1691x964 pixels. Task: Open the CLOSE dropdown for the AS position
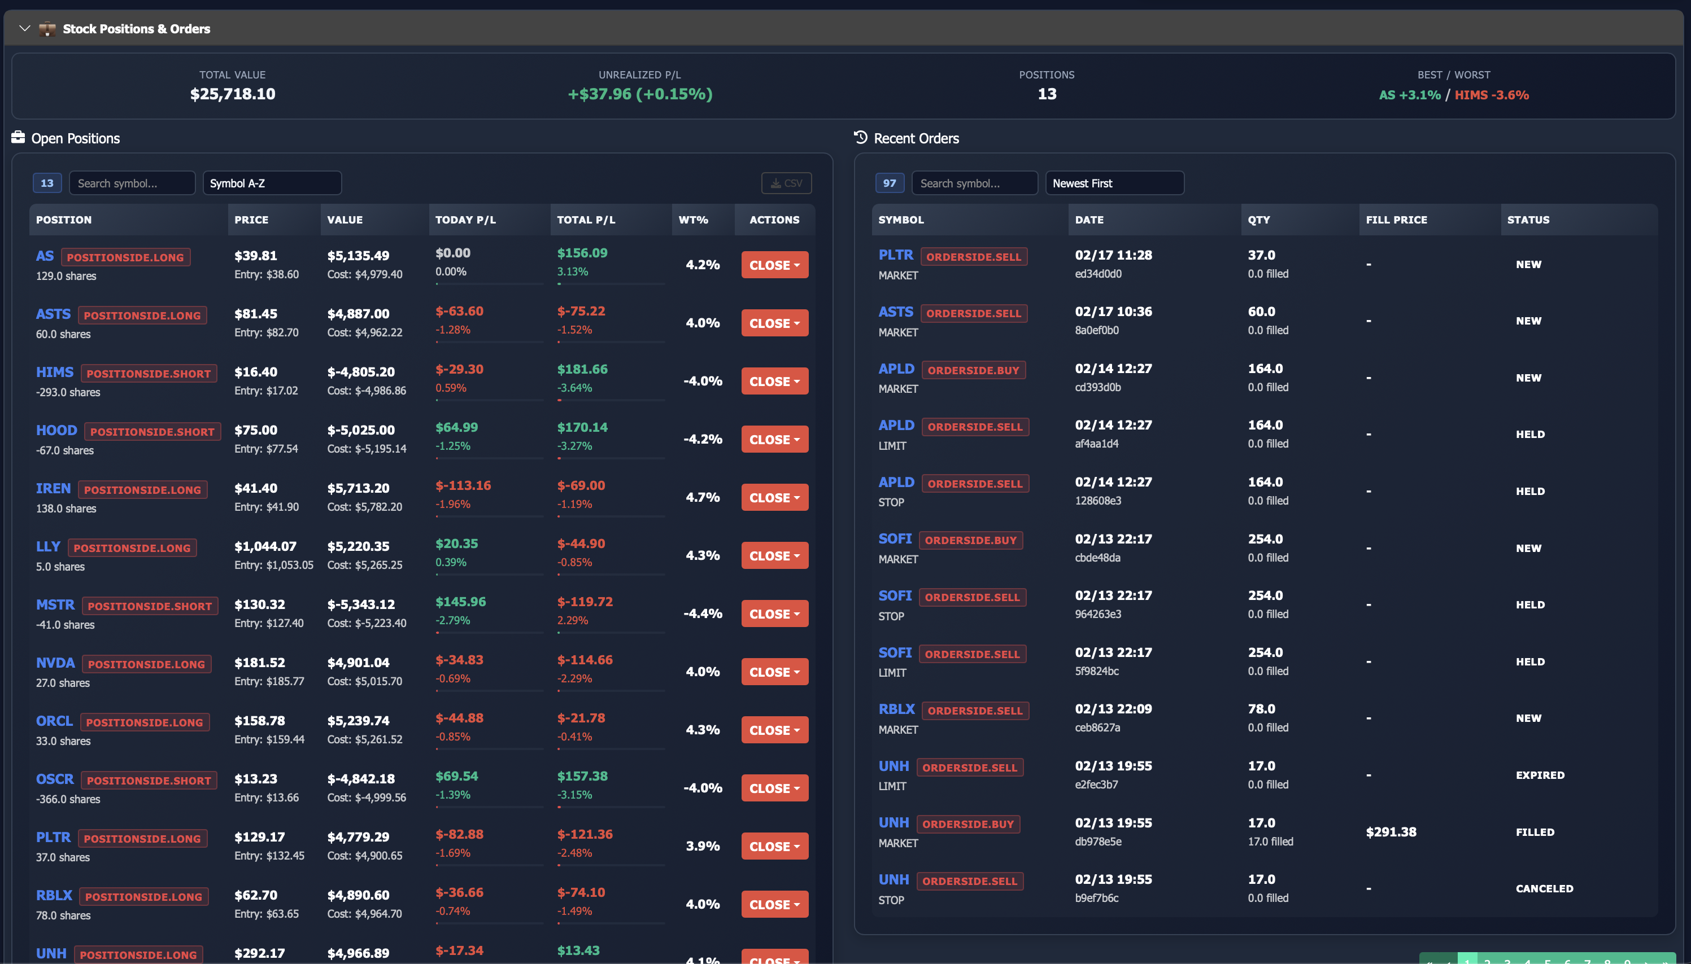point(774,265)
